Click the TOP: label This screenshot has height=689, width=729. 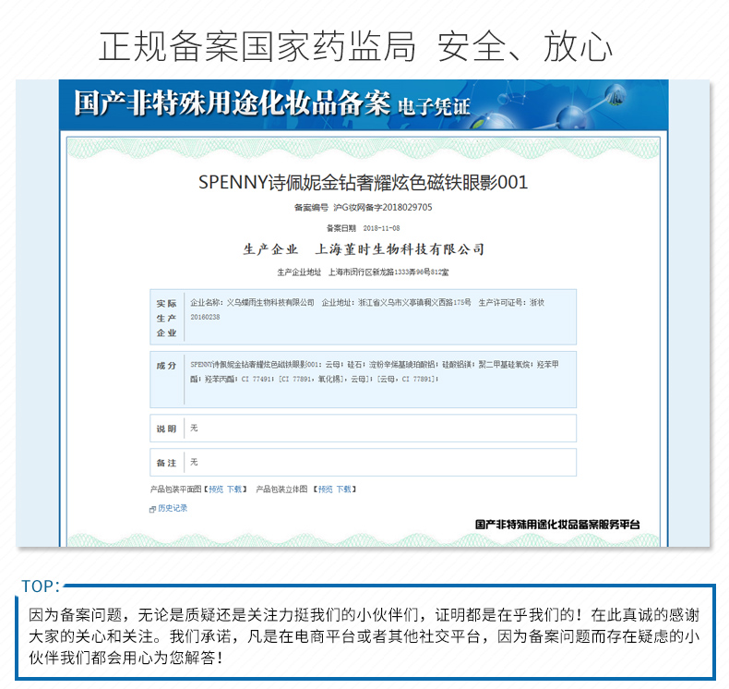pyautogui.click(x=41, y=586)
